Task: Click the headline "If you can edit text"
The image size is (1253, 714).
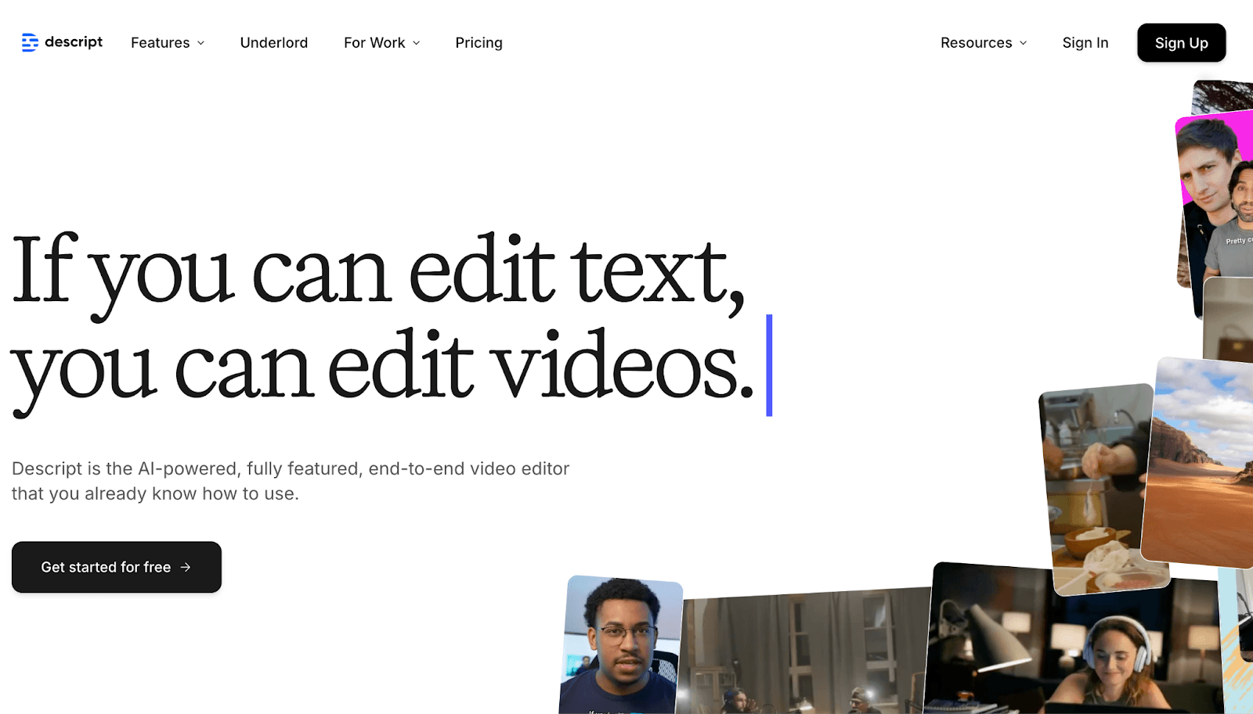Action: coord(377,271)
